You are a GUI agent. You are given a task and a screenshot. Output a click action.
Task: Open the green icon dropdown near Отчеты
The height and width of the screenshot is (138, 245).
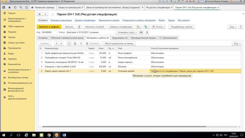[147, 27]
